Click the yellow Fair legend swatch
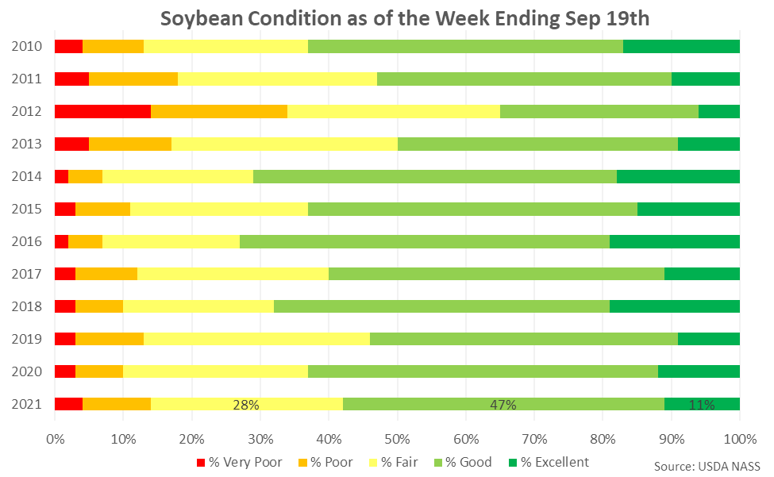This screenshot has height=477, width=774. pos(373,463)
